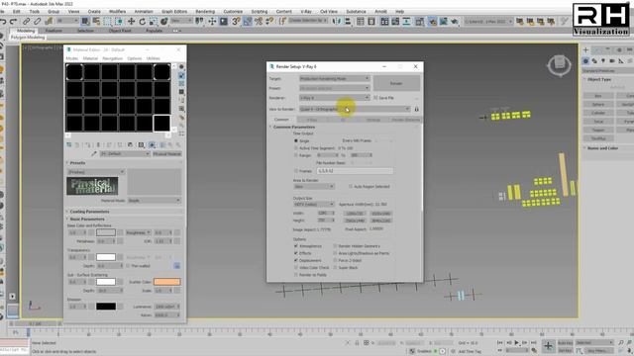Expand the Coating Parameters rollout
Image resolution: width=634 pixels, height=356 pixels.
tap(89, 212)
